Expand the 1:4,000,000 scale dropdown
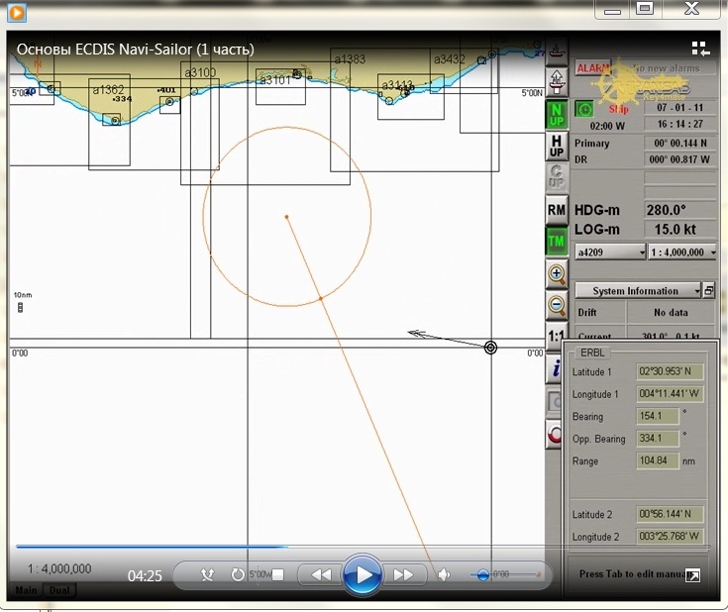The height and width of the screenshot is (612, 728). [683, 253]
